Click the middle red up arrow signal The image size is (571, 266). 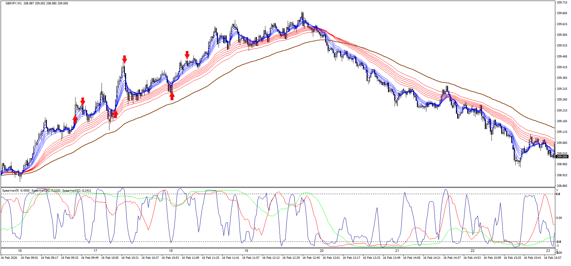115,113
